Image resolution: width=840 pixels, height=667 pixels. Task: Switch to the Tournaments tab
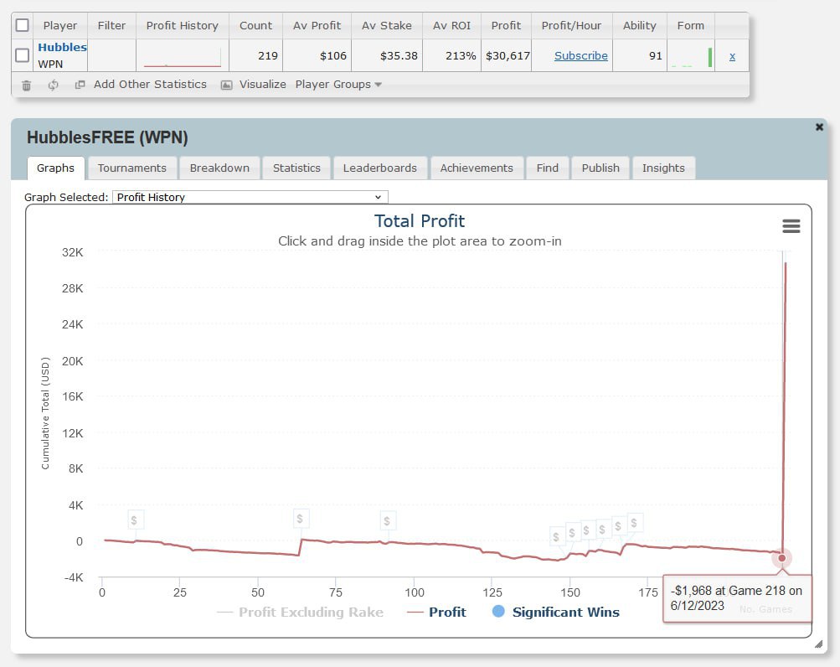tap(131, 168)
